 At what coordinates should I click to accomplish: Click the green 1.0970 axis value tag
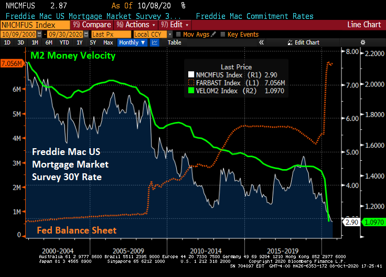373,222
